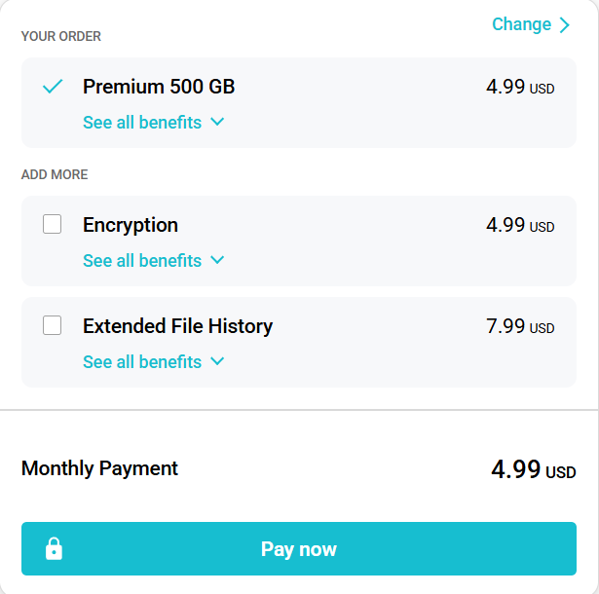Show "See all benefits" for Encryption
Screen dimensions: 599x594
point(142,261)
